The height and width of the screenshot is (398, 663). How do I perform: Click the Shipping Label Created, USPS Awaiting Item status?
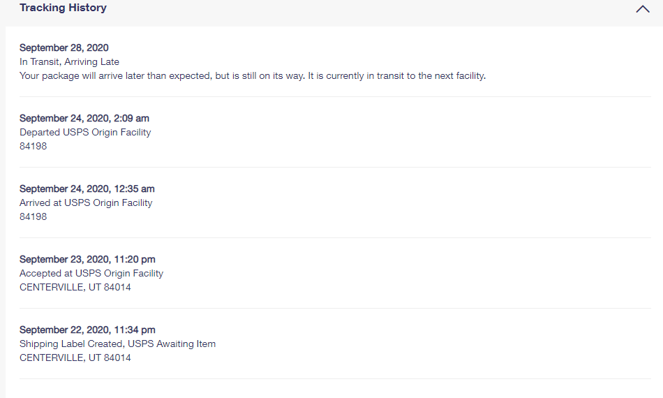click(x=117, y=344)
